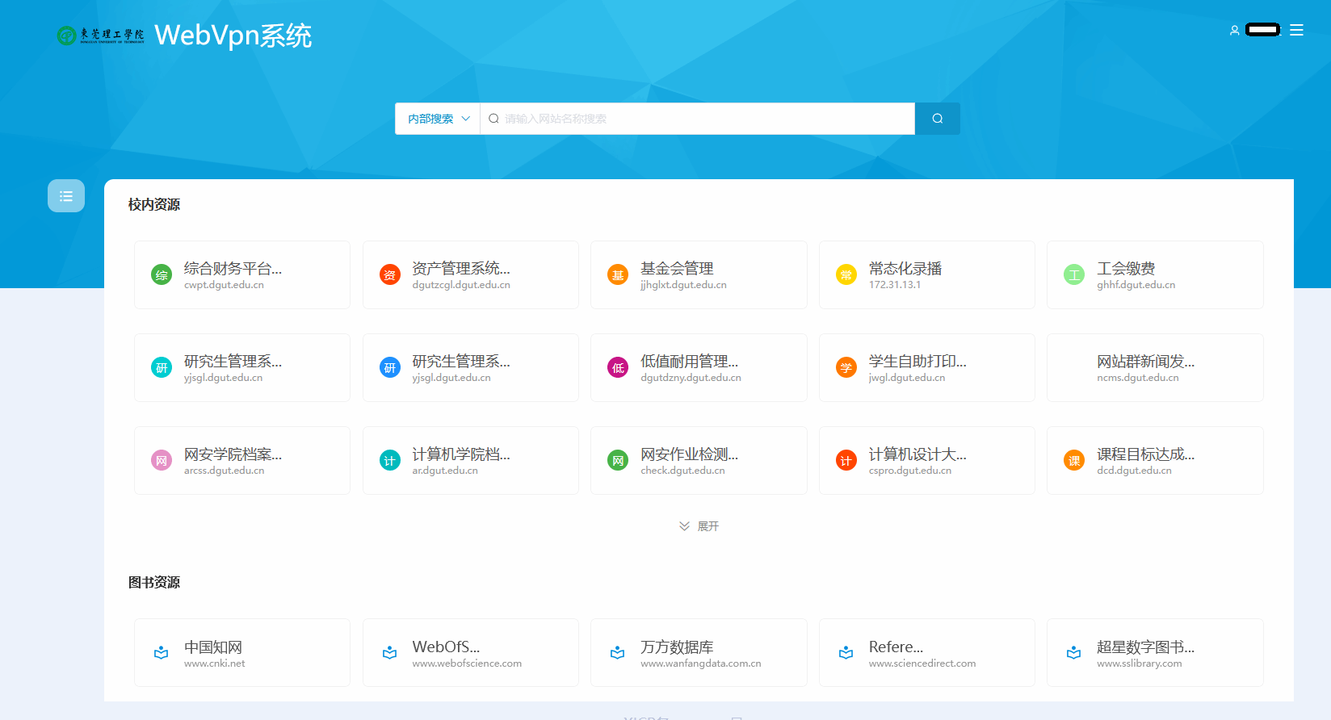Click the dgutzcgl.dgut.edu.cn address text
The height and width of the screenshot is (720, 1331).
461,285
